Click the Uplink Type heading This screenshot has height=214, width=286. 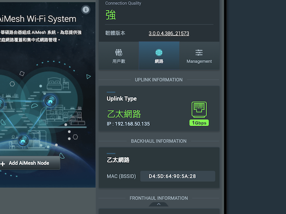click(x=122, y=99)
